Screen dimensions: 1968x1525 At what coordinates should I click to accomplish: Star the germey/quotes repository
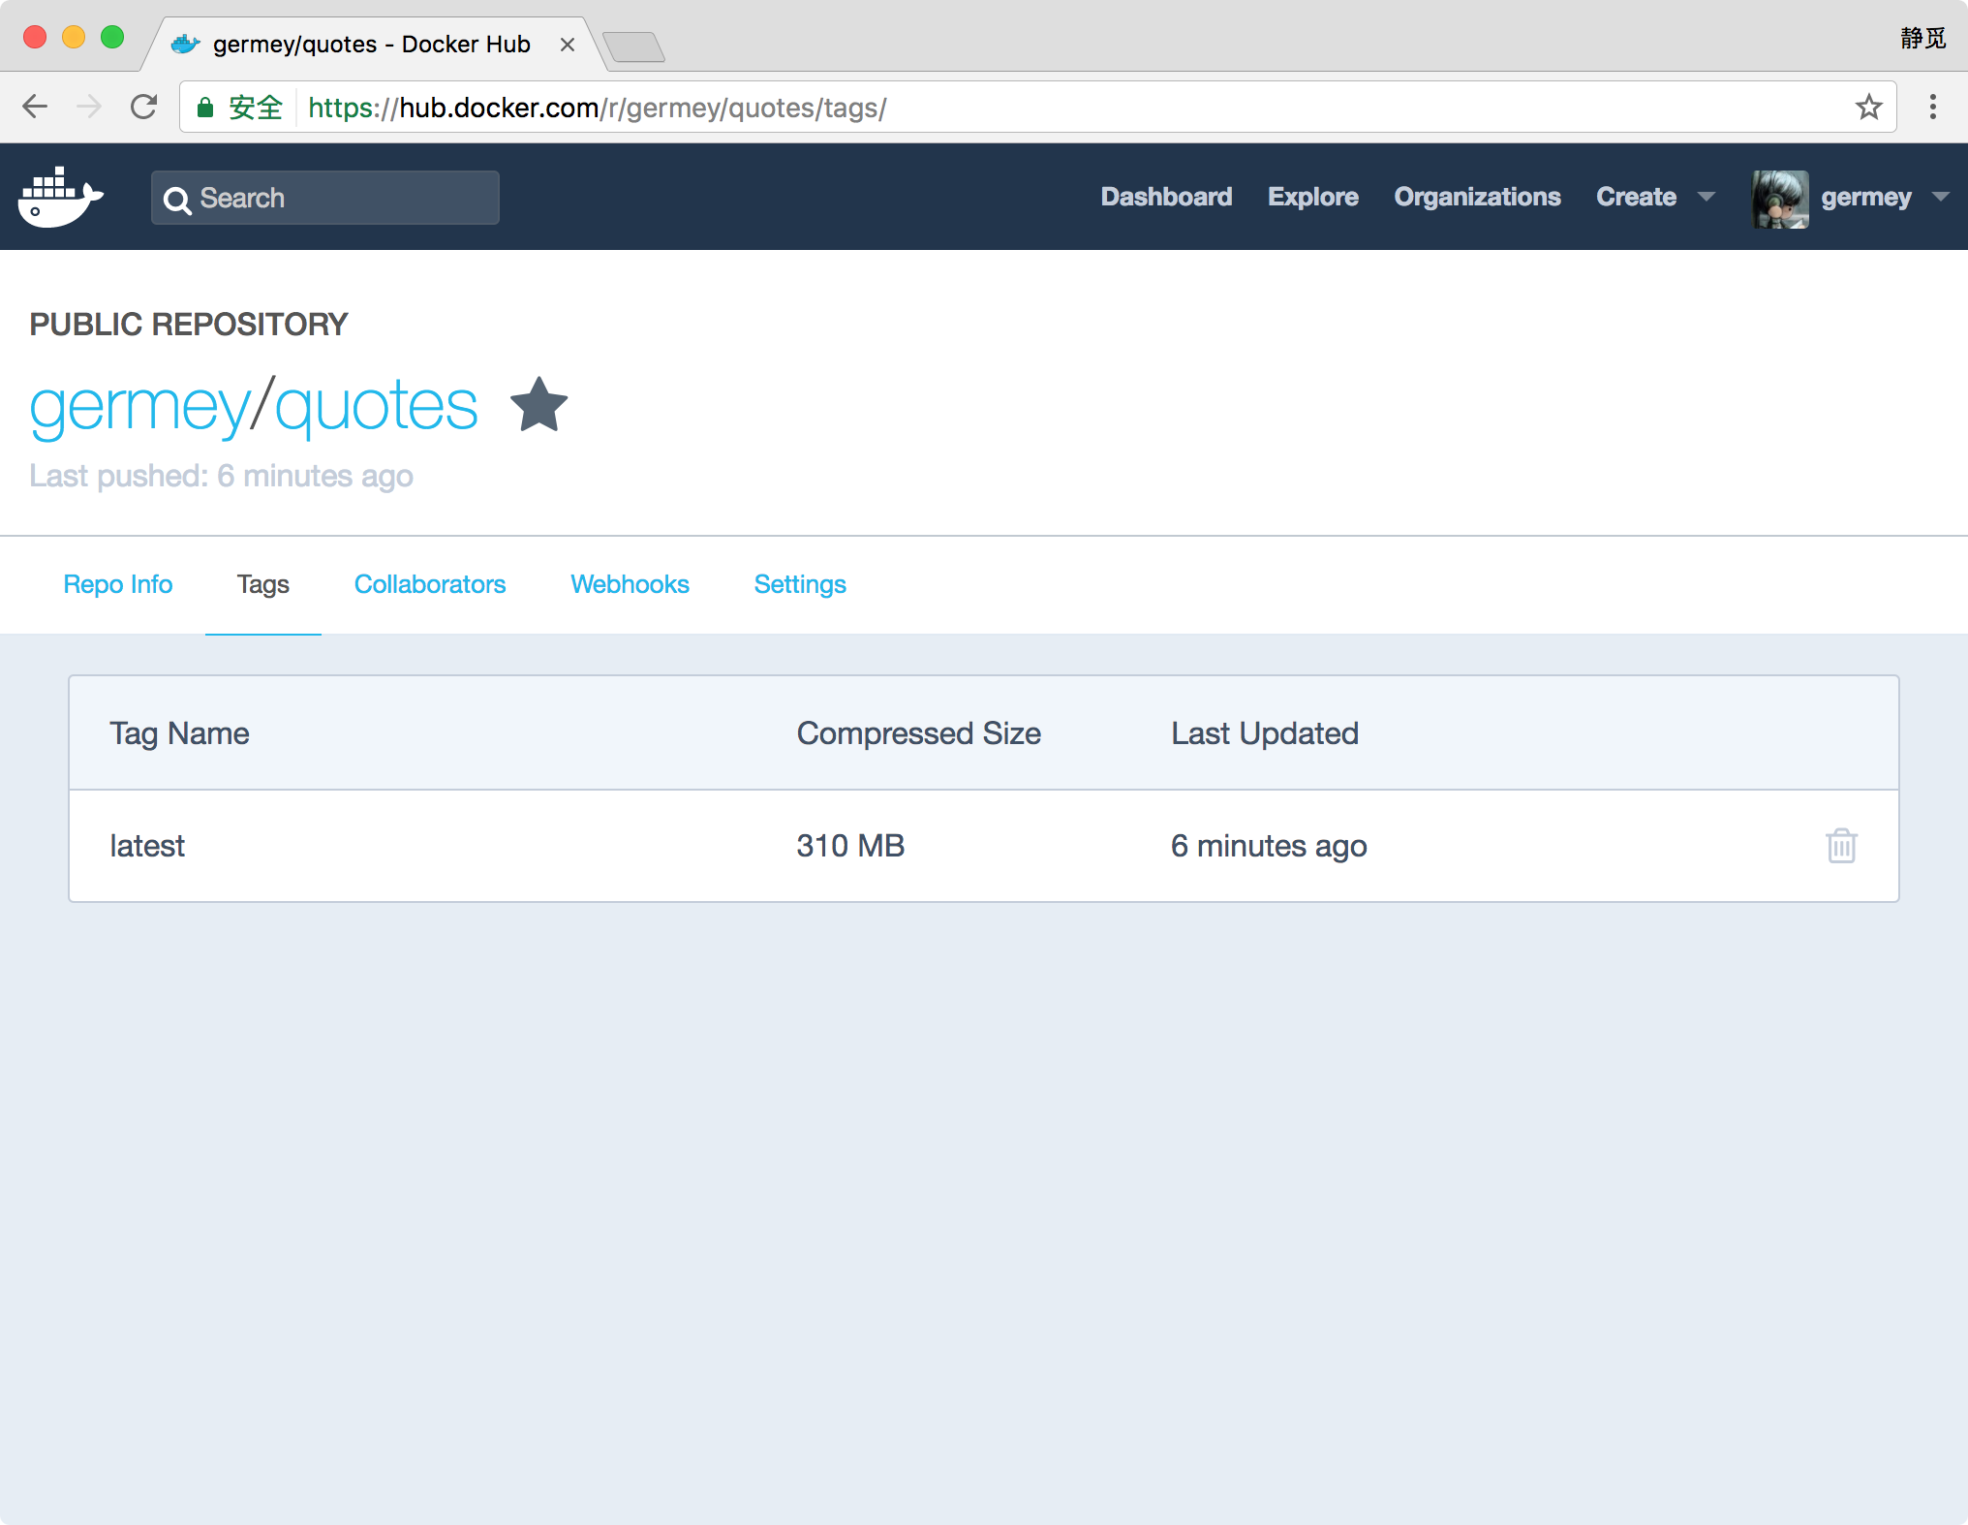(538, 405)
